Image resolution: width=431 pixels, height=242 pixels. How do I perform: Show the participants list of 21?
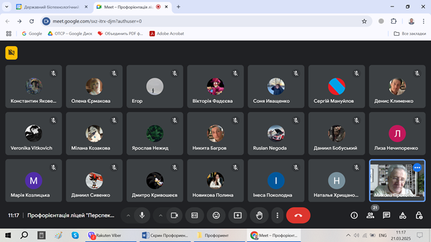[370, 216]
